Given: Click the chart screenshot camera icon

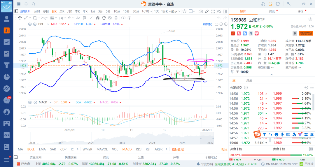Looking at the screenshot, I should 201,11.
